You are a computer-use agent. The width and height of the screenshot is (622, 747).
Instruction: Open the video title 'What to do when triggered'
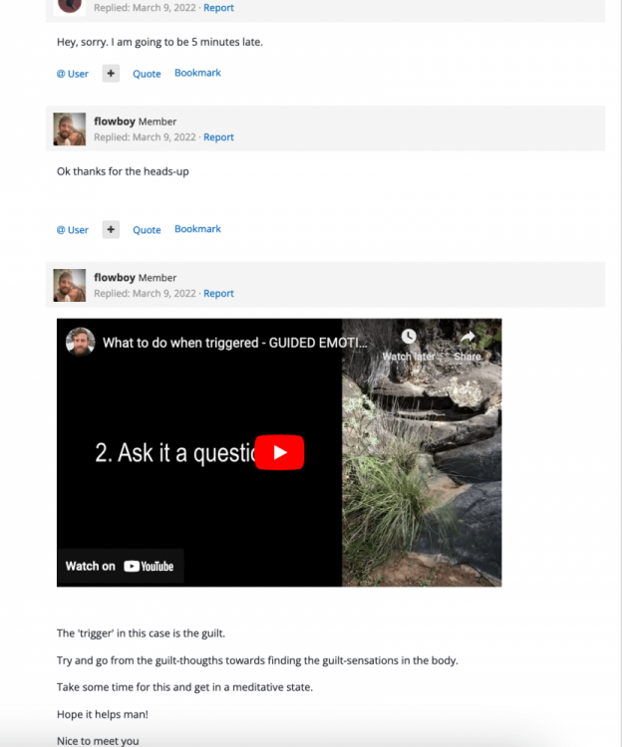click(234, 343)
